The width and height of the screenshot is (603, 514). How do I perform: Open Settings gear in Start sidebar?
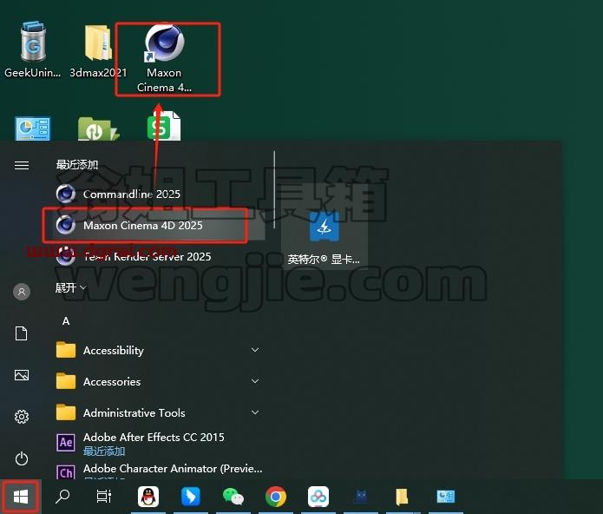coord(22,417)
